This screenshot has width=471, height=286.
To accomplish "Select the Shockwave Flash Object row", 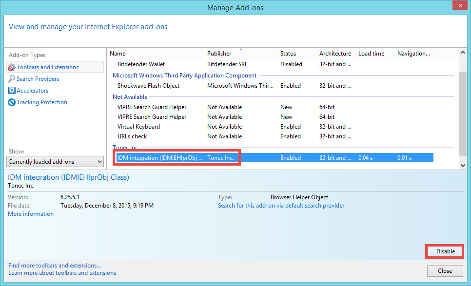I will 274,86.
